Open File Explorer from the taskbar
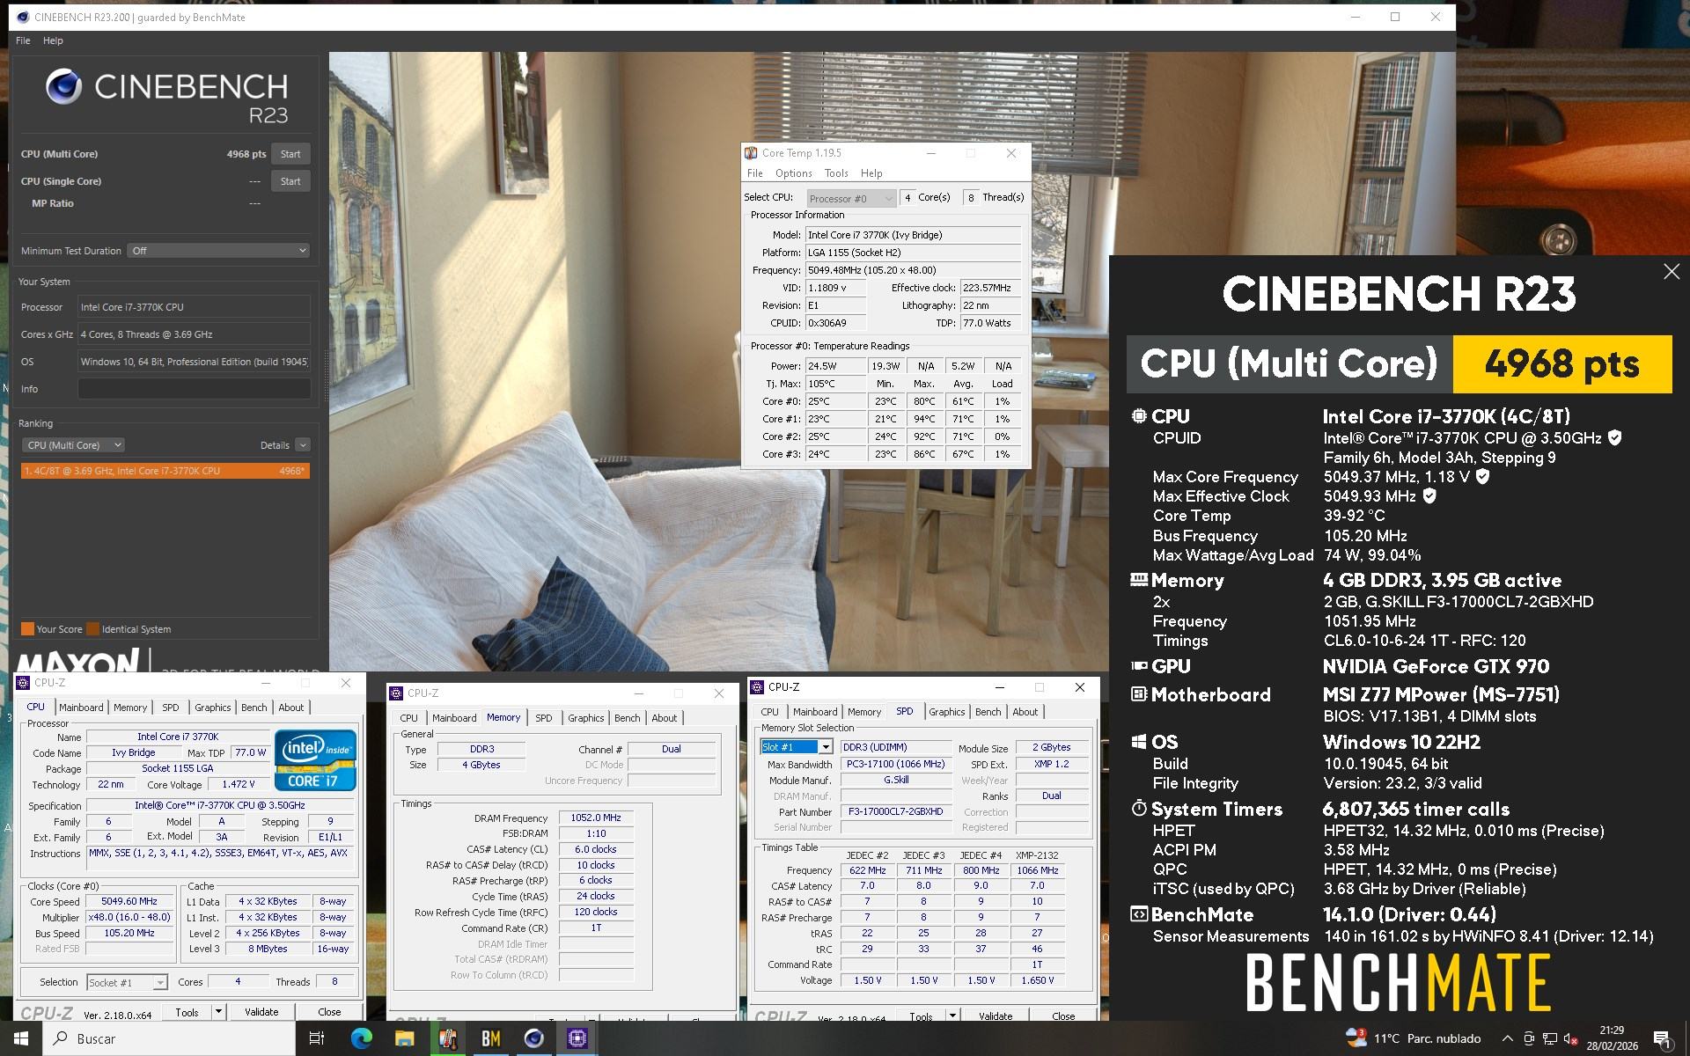The image size is (1690, 1056). tap(404, 1038)
